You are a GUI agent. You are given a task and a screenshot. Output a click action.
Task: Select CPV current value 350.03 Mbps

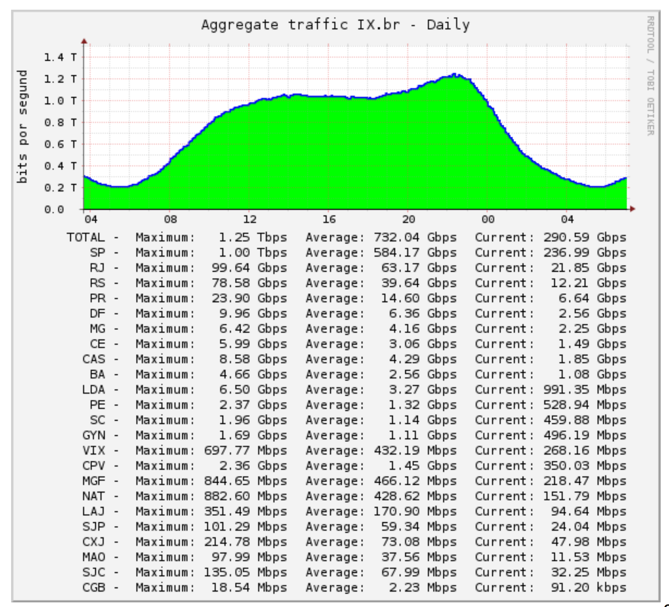584,466
